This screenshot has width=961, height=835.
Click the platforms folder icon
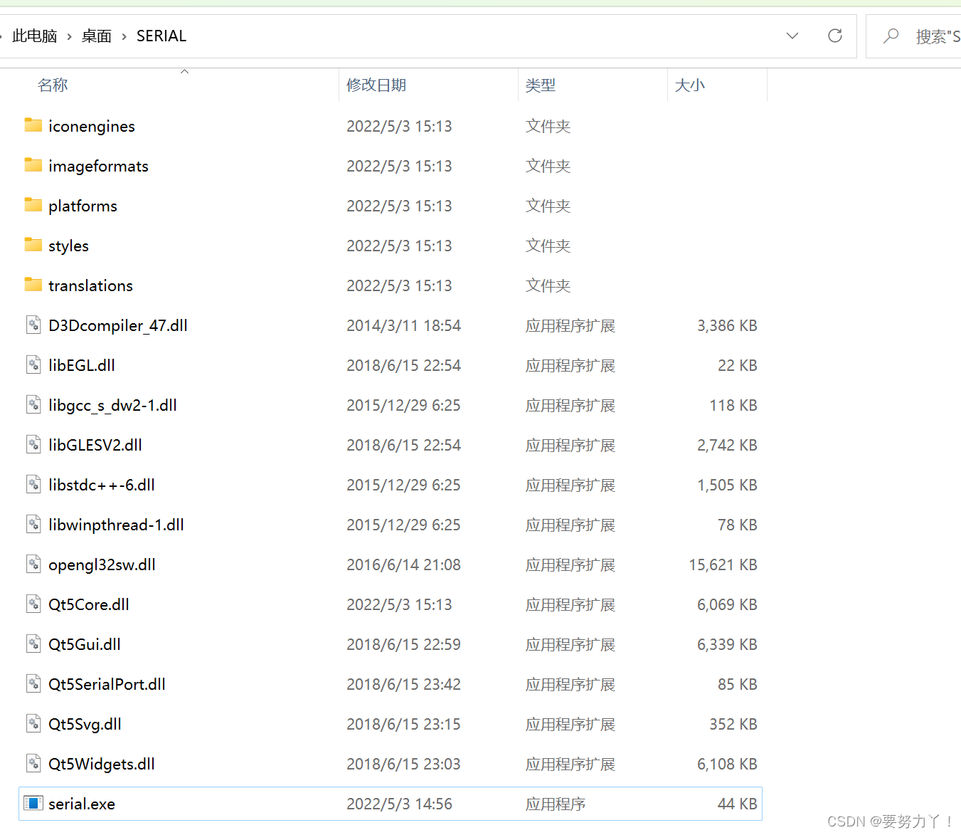[x=33, y=205]
